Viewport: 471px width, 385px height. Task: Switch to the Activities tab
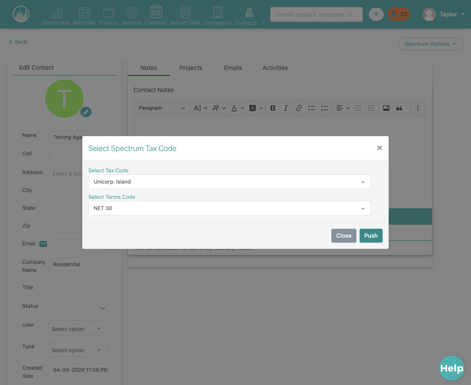pyautogui.click(x=275, y=68)
